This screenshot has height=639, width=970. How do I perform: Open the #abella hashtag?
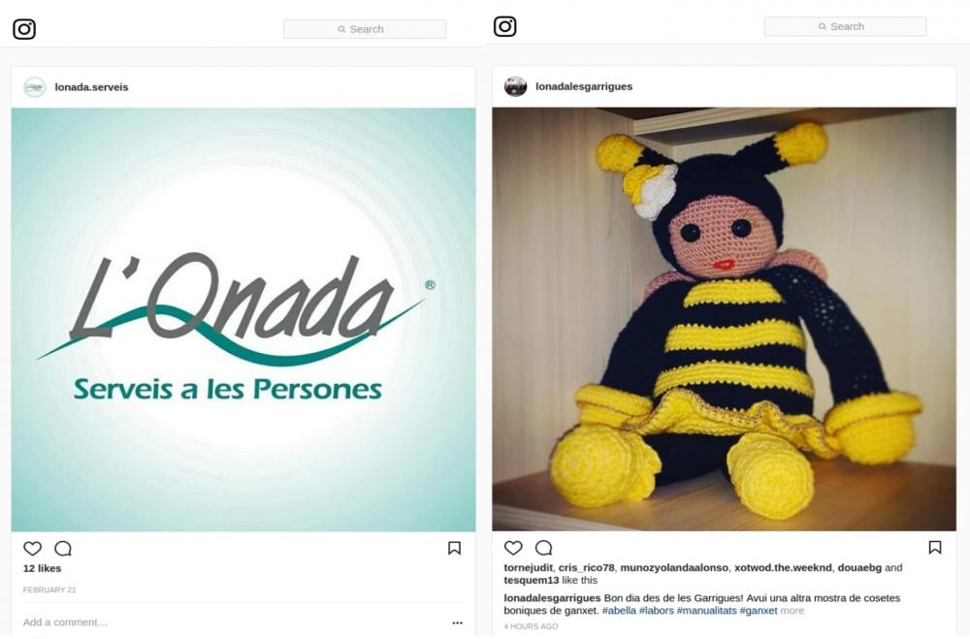619,611
